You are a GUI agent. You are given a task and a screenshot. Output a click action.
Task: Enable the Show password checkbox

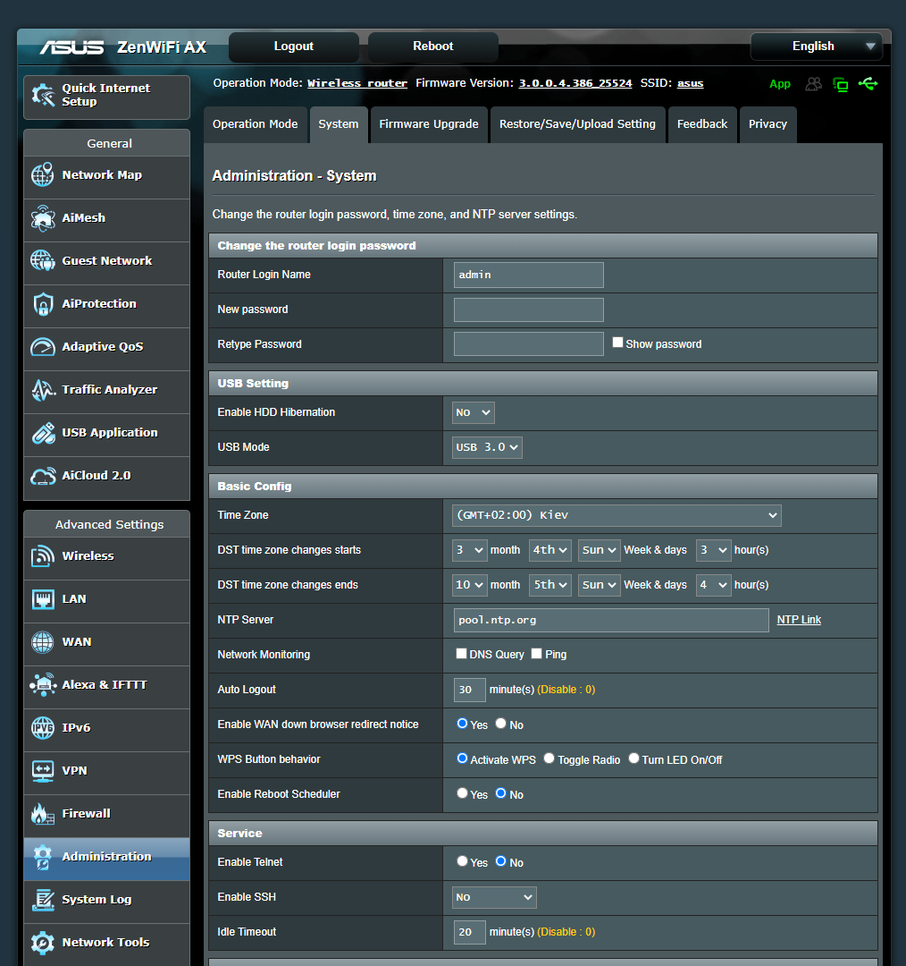tap(617, 343)
